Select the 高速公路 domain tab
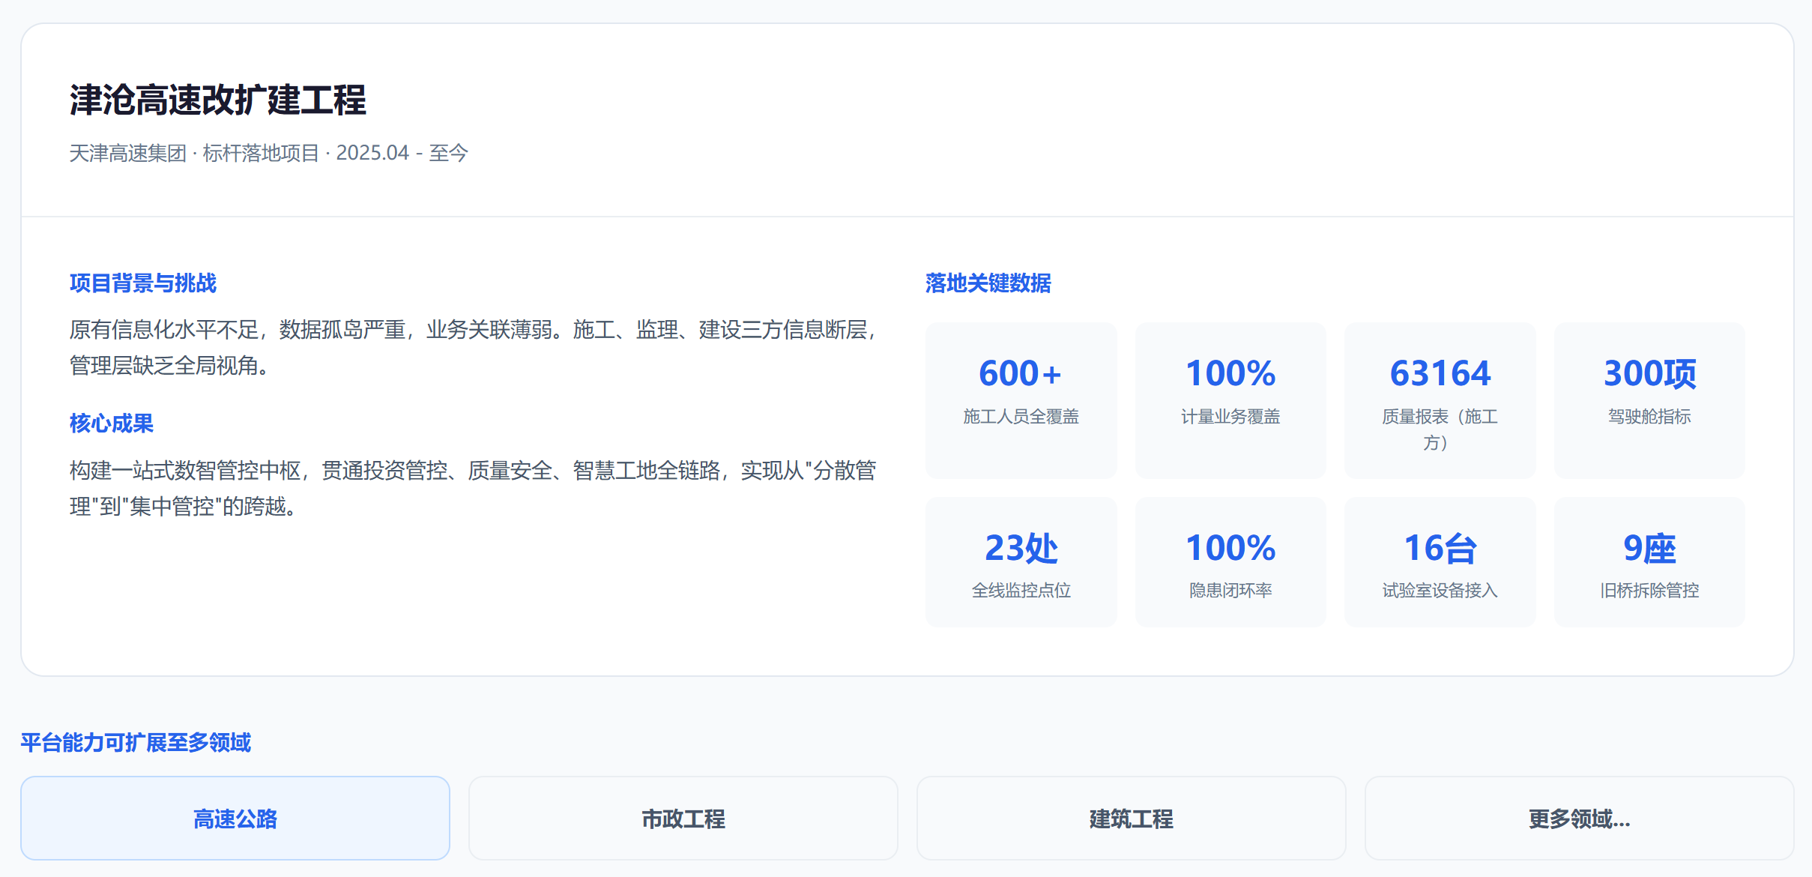Image resolution: width=1812 pixels, height=877 pixels. pyautogui.click(x=235, y=818)
